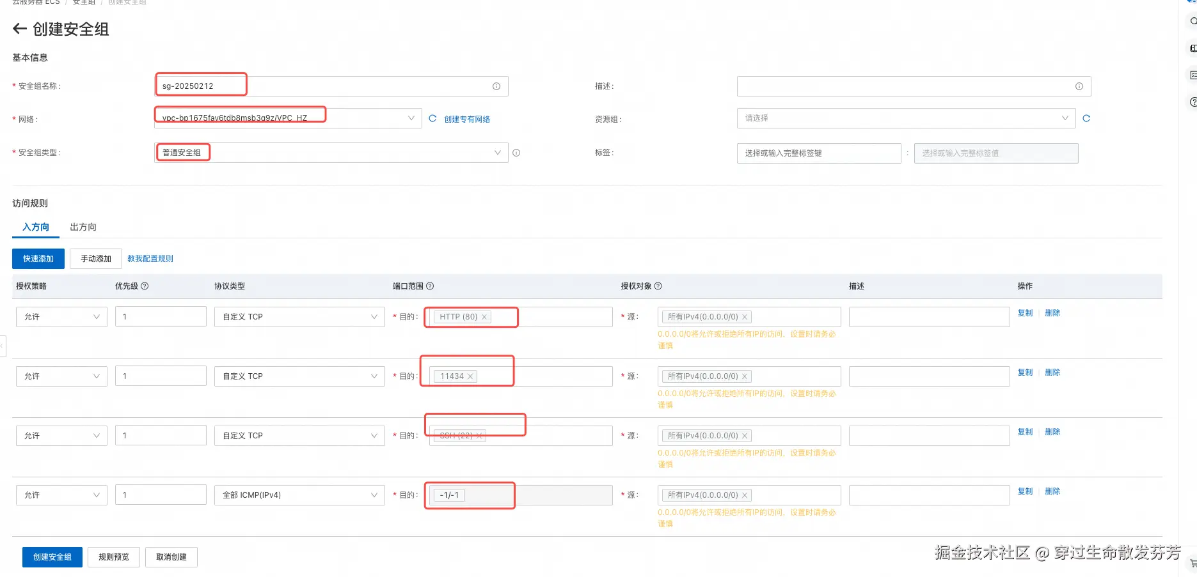Click the info icon inside 描述 field
This screenshot has height=577, width=1197.
[1079, 86]
